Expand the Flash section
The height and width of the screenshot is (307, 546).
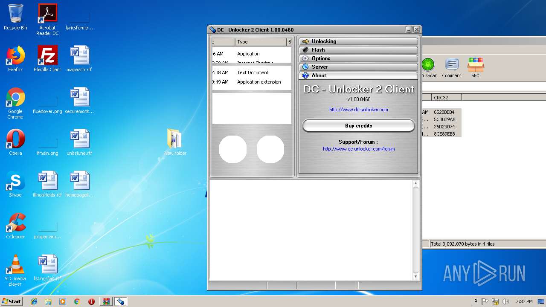tap(358, 50)
